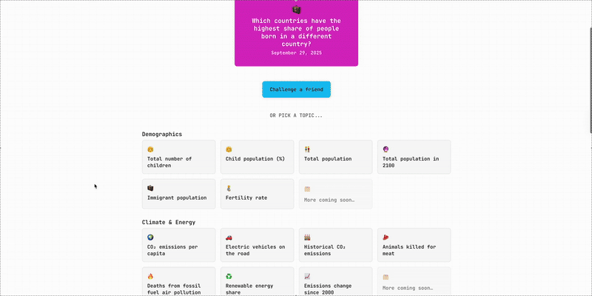Pick the Total population in 2100 topic
Viewport: 592px width, 296px height.
[x=414, y=158]
